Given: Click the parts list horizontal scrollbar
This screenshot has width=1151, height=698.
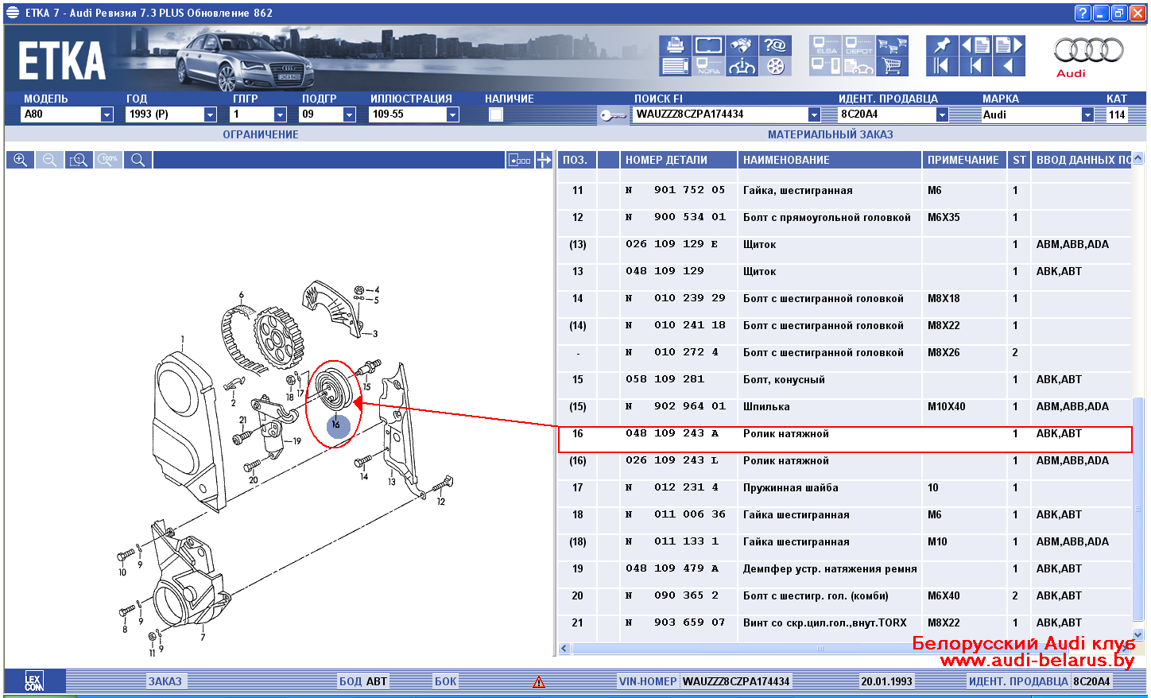Looking at the screenshot, I should [x=819, y=648].
